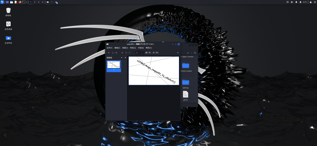This screenshot has height=146, width=317.
Task: Select the dimmed terminal taskbar button
Action: [52, 2]
